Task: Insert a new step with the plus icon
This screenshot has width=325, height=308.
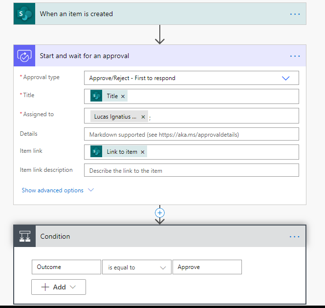Action: tap(160, 213)
